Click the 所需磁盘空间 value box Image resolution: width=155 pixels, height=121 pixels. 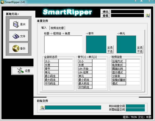pyautogui.click(x=135, y=110)
